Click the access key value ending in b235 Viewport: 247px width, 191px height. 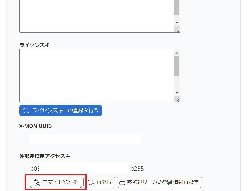(87, 168)
